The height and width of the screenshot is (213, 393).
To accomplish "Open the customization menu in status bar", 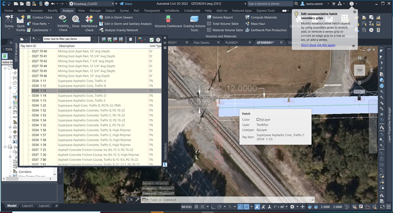I will (388, 207).
